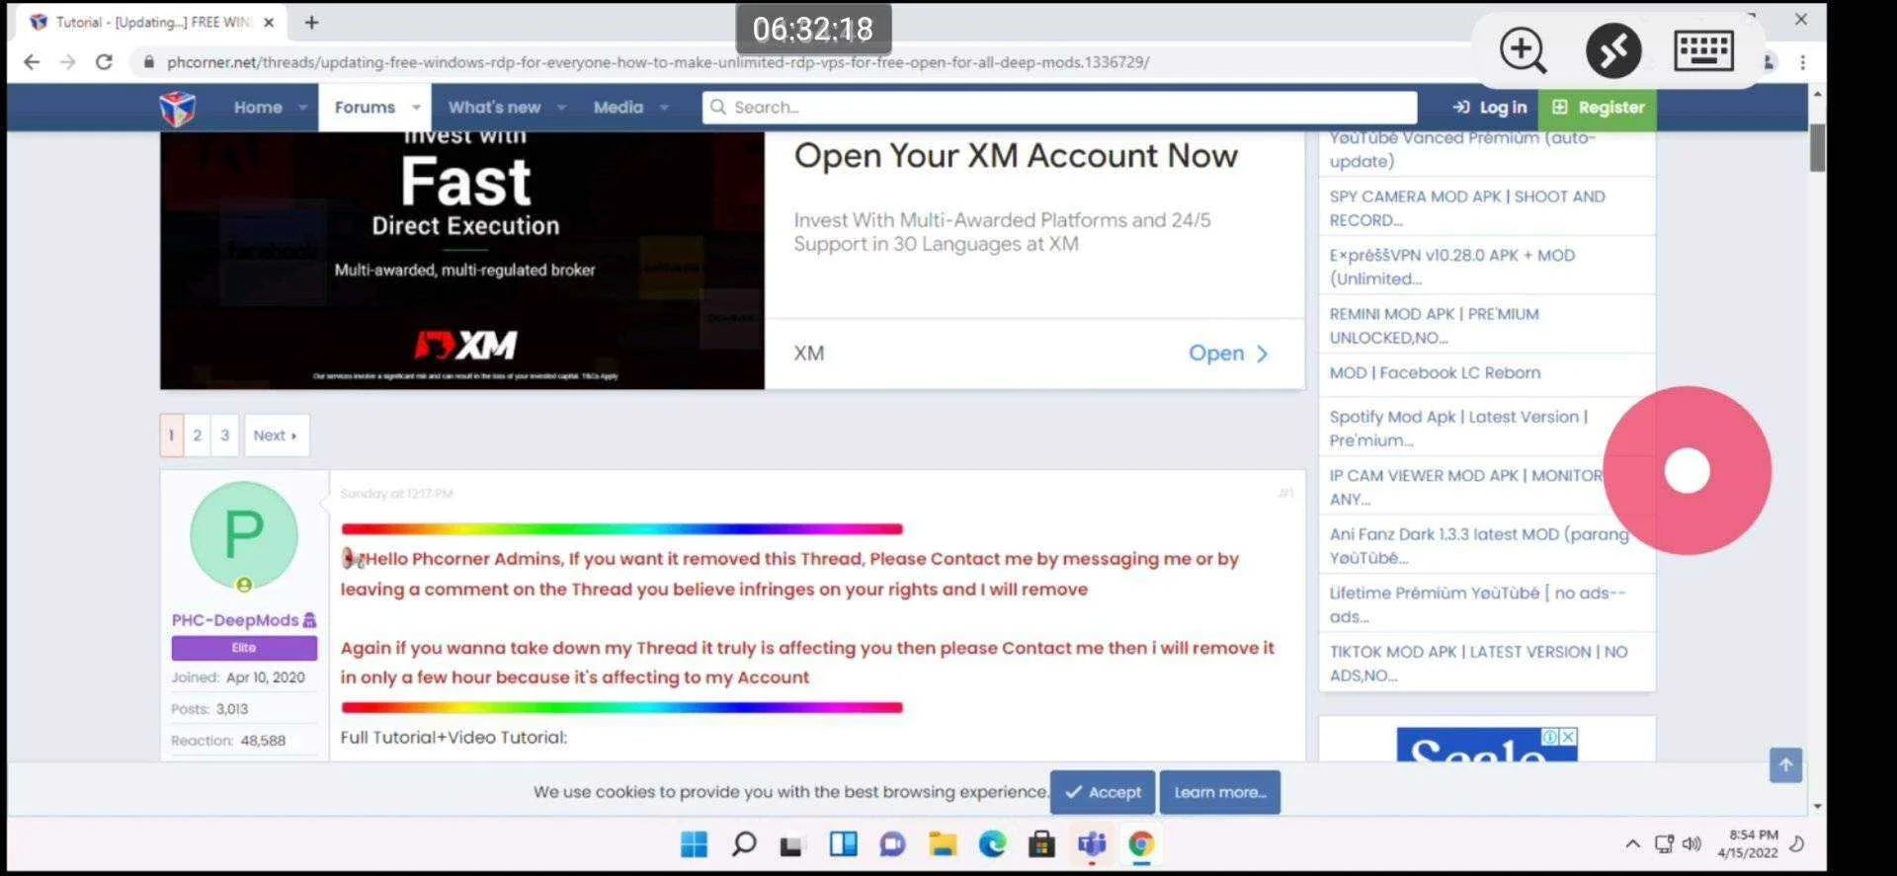Reload the page with refresh icon

[x=104, y=62]
